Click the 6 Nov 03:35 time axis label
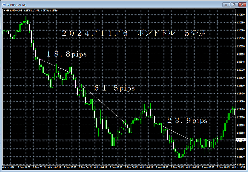The image size is (248, 172). pyautogui.click(x=70, y=167)
